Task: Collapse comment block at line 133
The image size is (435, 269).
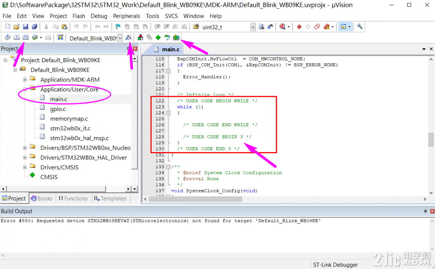Action: (168, 167)
